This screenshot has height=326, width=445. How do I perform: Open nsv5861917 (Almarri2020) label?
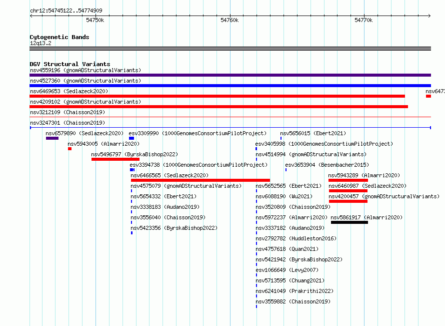(x=366, y=217)
